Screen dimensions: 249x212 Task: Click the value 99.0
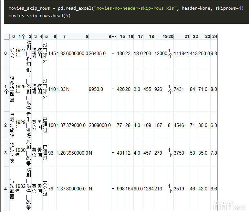tap(138, 189)
